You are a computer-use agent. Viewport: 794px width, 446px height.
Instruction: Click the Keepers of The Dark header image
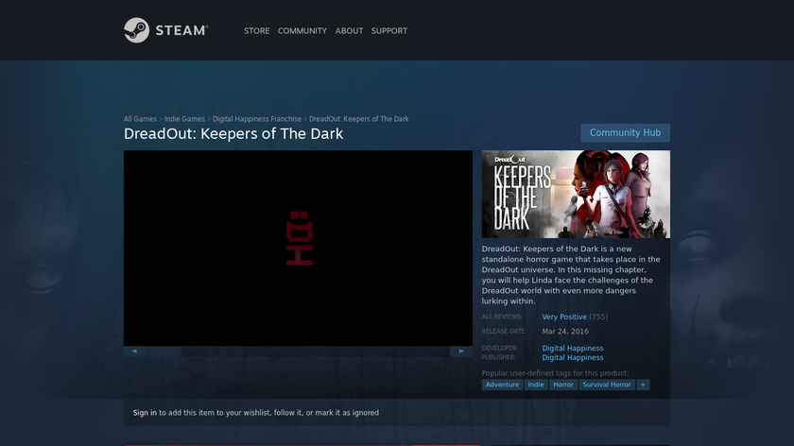pyautogui.click(x=576, y=194)
